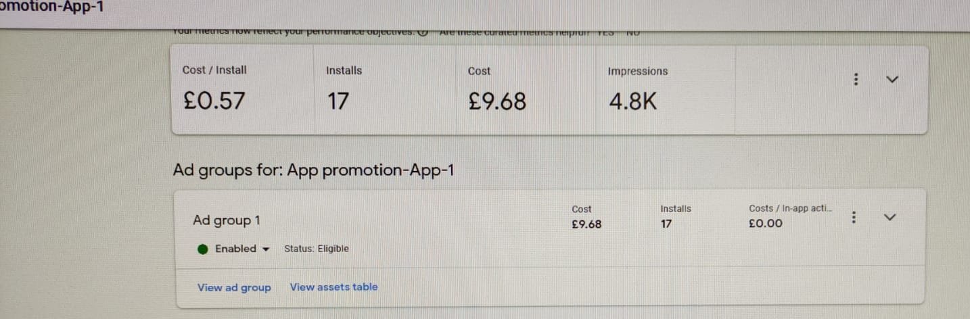The width and height of the screenshot is (970, 319).
Task: Select the Cost metric tile showing £9.68
Action: click(527, 90)
